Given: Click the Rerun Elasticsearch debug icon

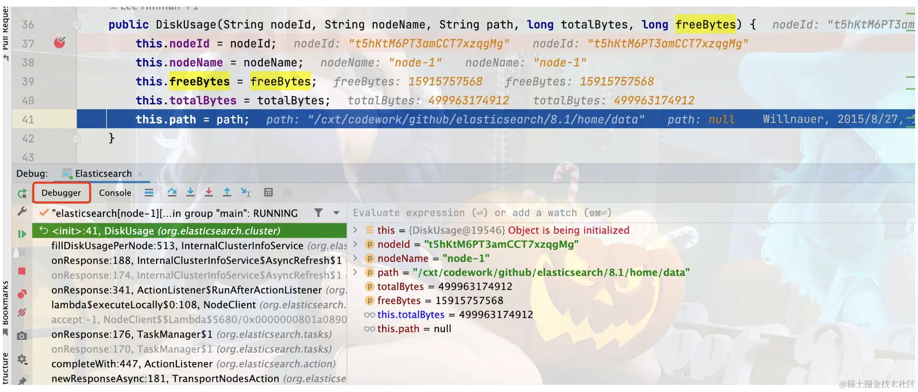Looking at the screenshot, I should pyautogui.click(x=22, y=193).
